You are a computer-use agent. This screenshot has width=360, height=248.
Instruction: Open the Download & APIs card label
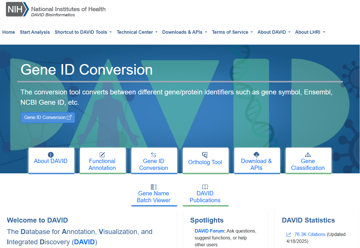(257, 164)
